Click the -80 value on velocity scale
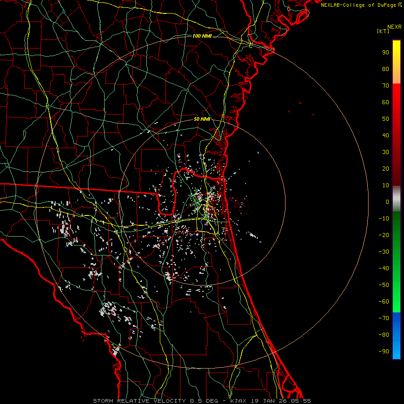Screen dimensions: 404x404 384,335
